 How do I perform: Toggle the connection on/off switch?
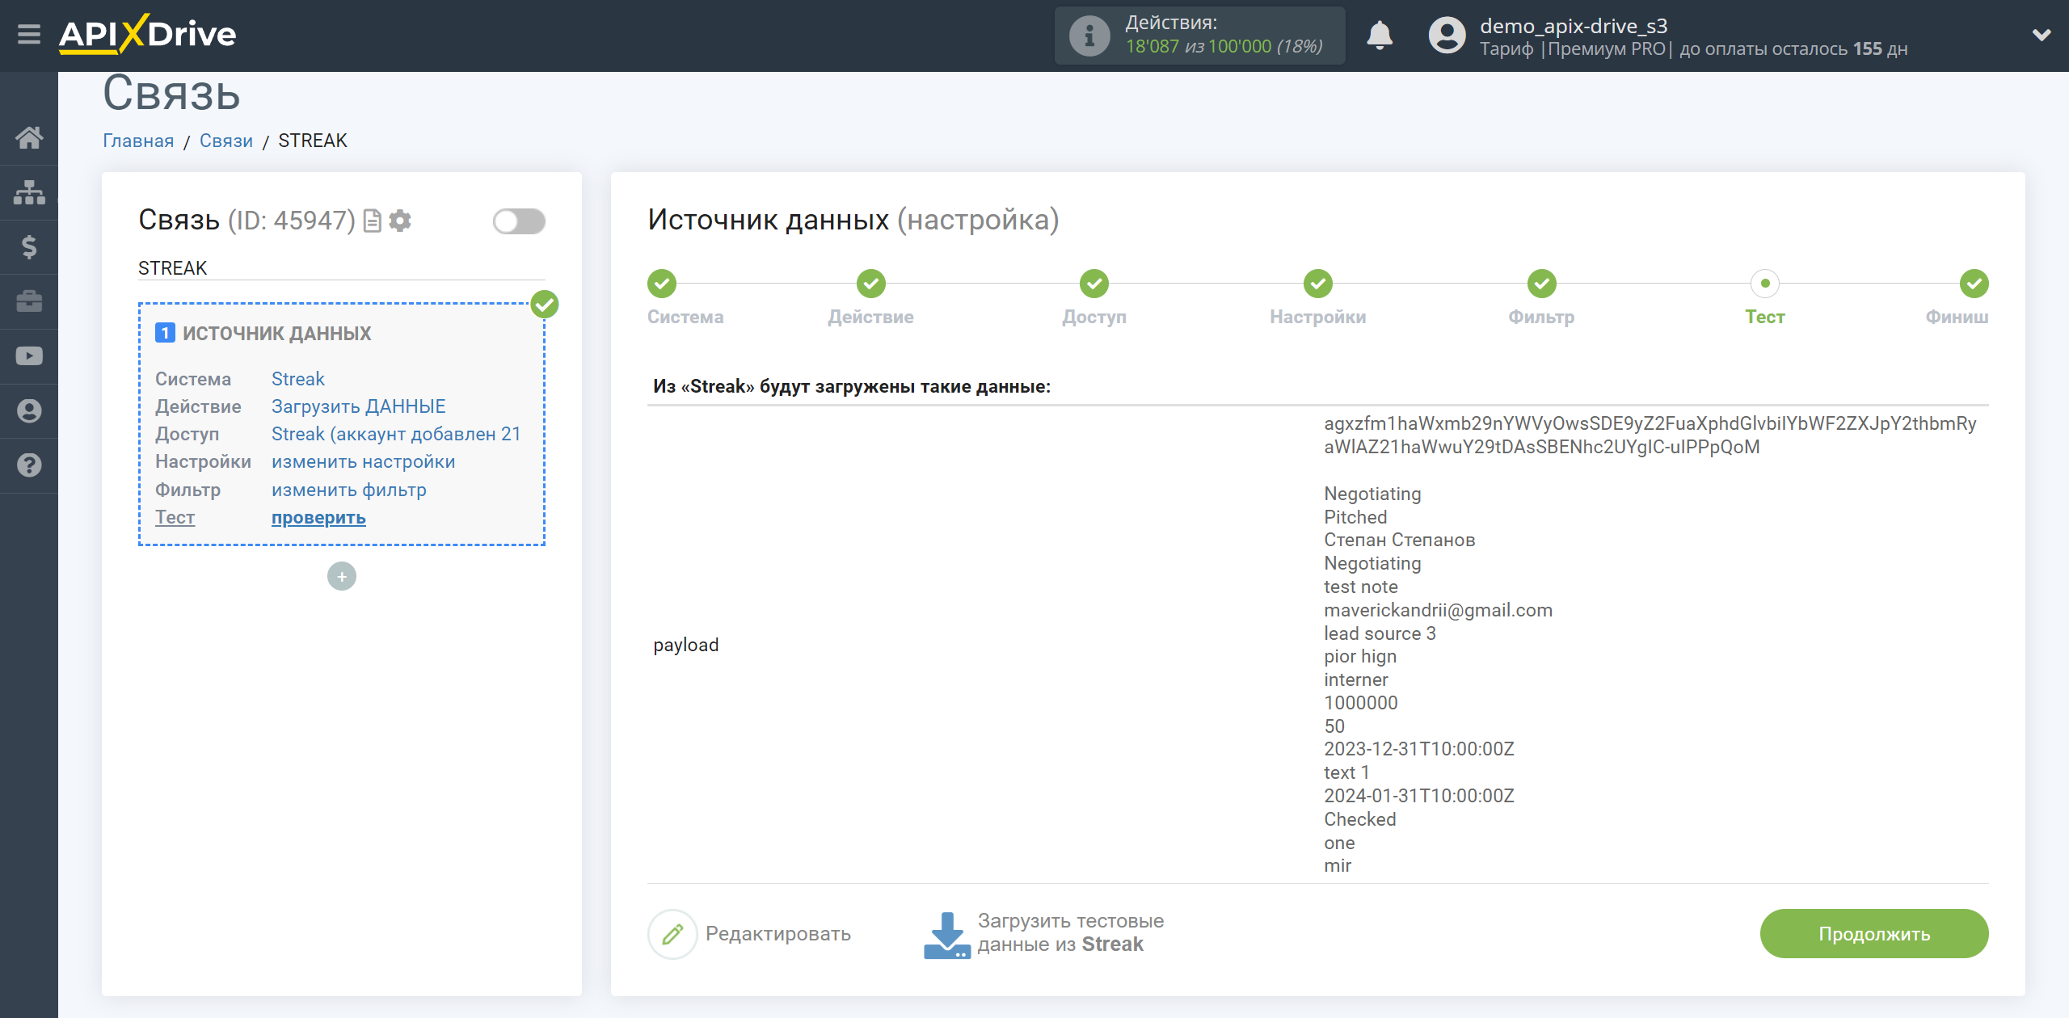point(519,221)
